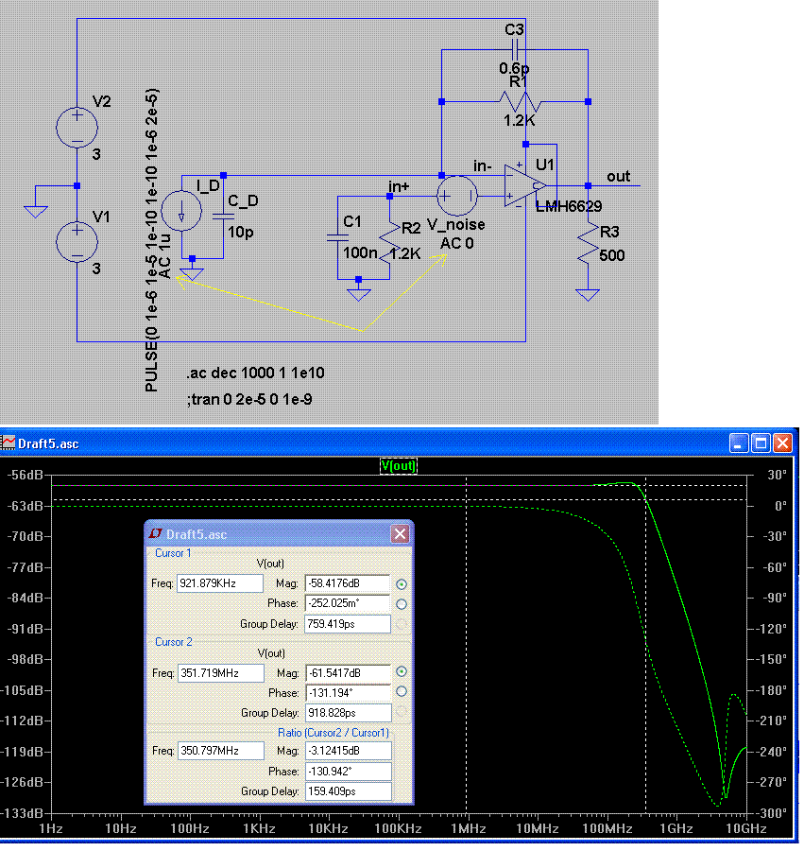Image resolution: width=804 pixels, height=851 pixels.
Task: Click the AC 0 value of V_noise
Action: 456,244
